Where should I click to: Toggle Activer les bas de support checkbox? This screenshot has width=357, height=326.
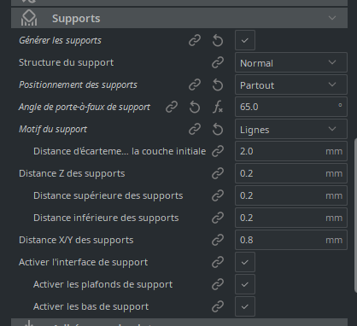coord(245,306)
